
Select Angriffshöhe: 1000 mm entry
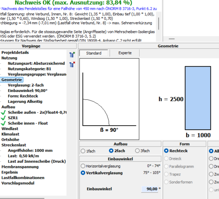pos(30,150)
